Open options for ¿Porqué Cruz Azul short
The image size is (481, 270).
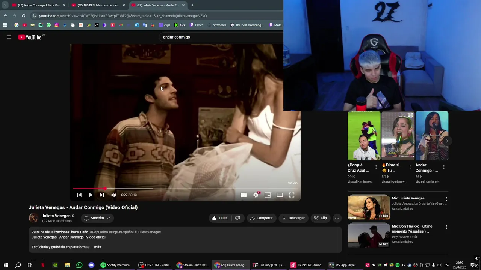[376, 167]
